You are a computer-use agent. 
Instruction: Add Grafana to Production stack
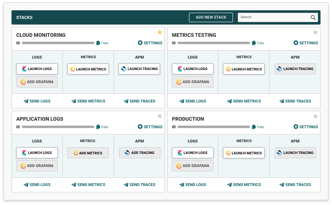click(193, 166)
